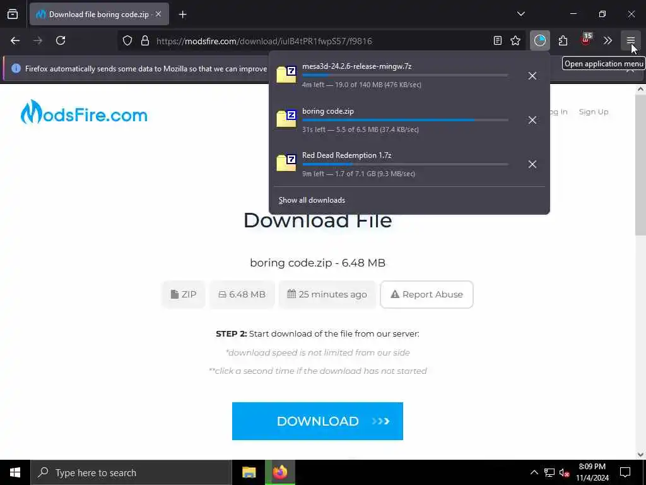
Task: Click the Firefox taskbar icon
Action: coord(279,472)
